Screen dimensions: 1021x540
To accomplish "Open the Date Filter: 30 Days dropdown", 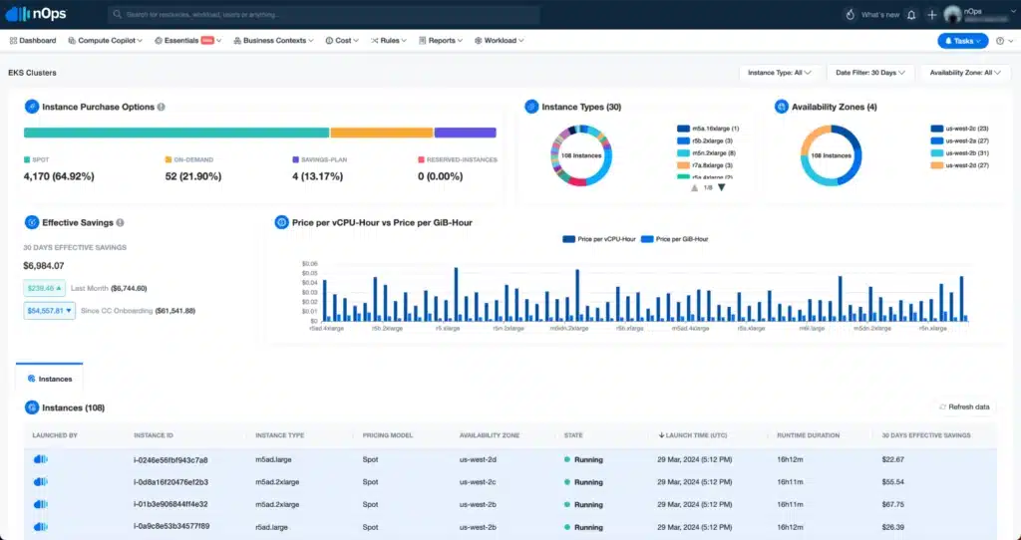I will (x=869, y=73).
